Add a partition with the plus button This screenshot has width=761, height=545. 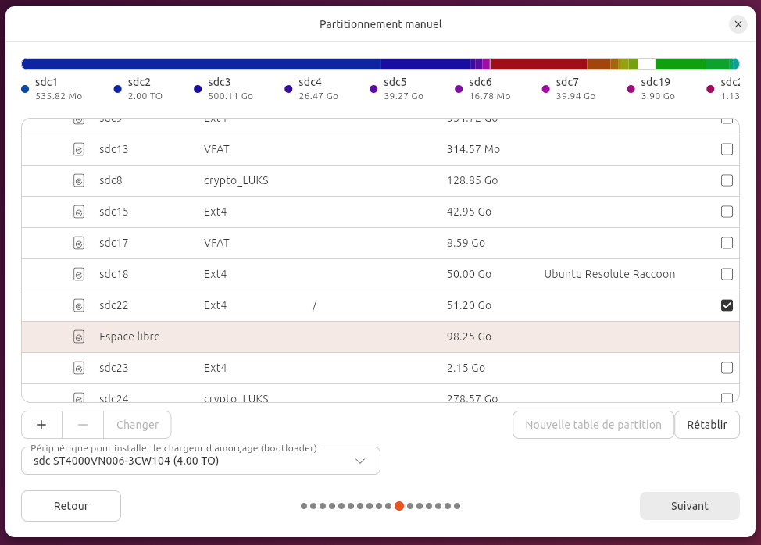pos(41,425)
